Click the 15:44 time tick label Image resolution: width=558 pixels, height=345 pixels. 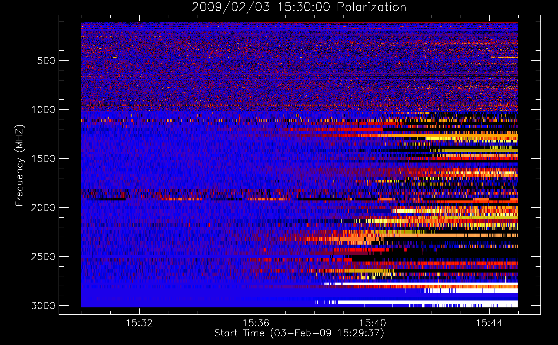tap(489, 323)
